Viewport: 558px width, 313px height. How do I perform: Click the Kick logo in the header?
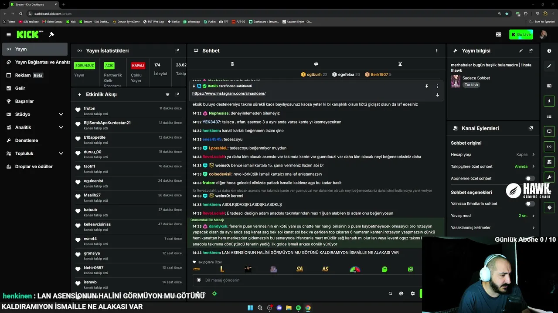click(x=30, y=34)
